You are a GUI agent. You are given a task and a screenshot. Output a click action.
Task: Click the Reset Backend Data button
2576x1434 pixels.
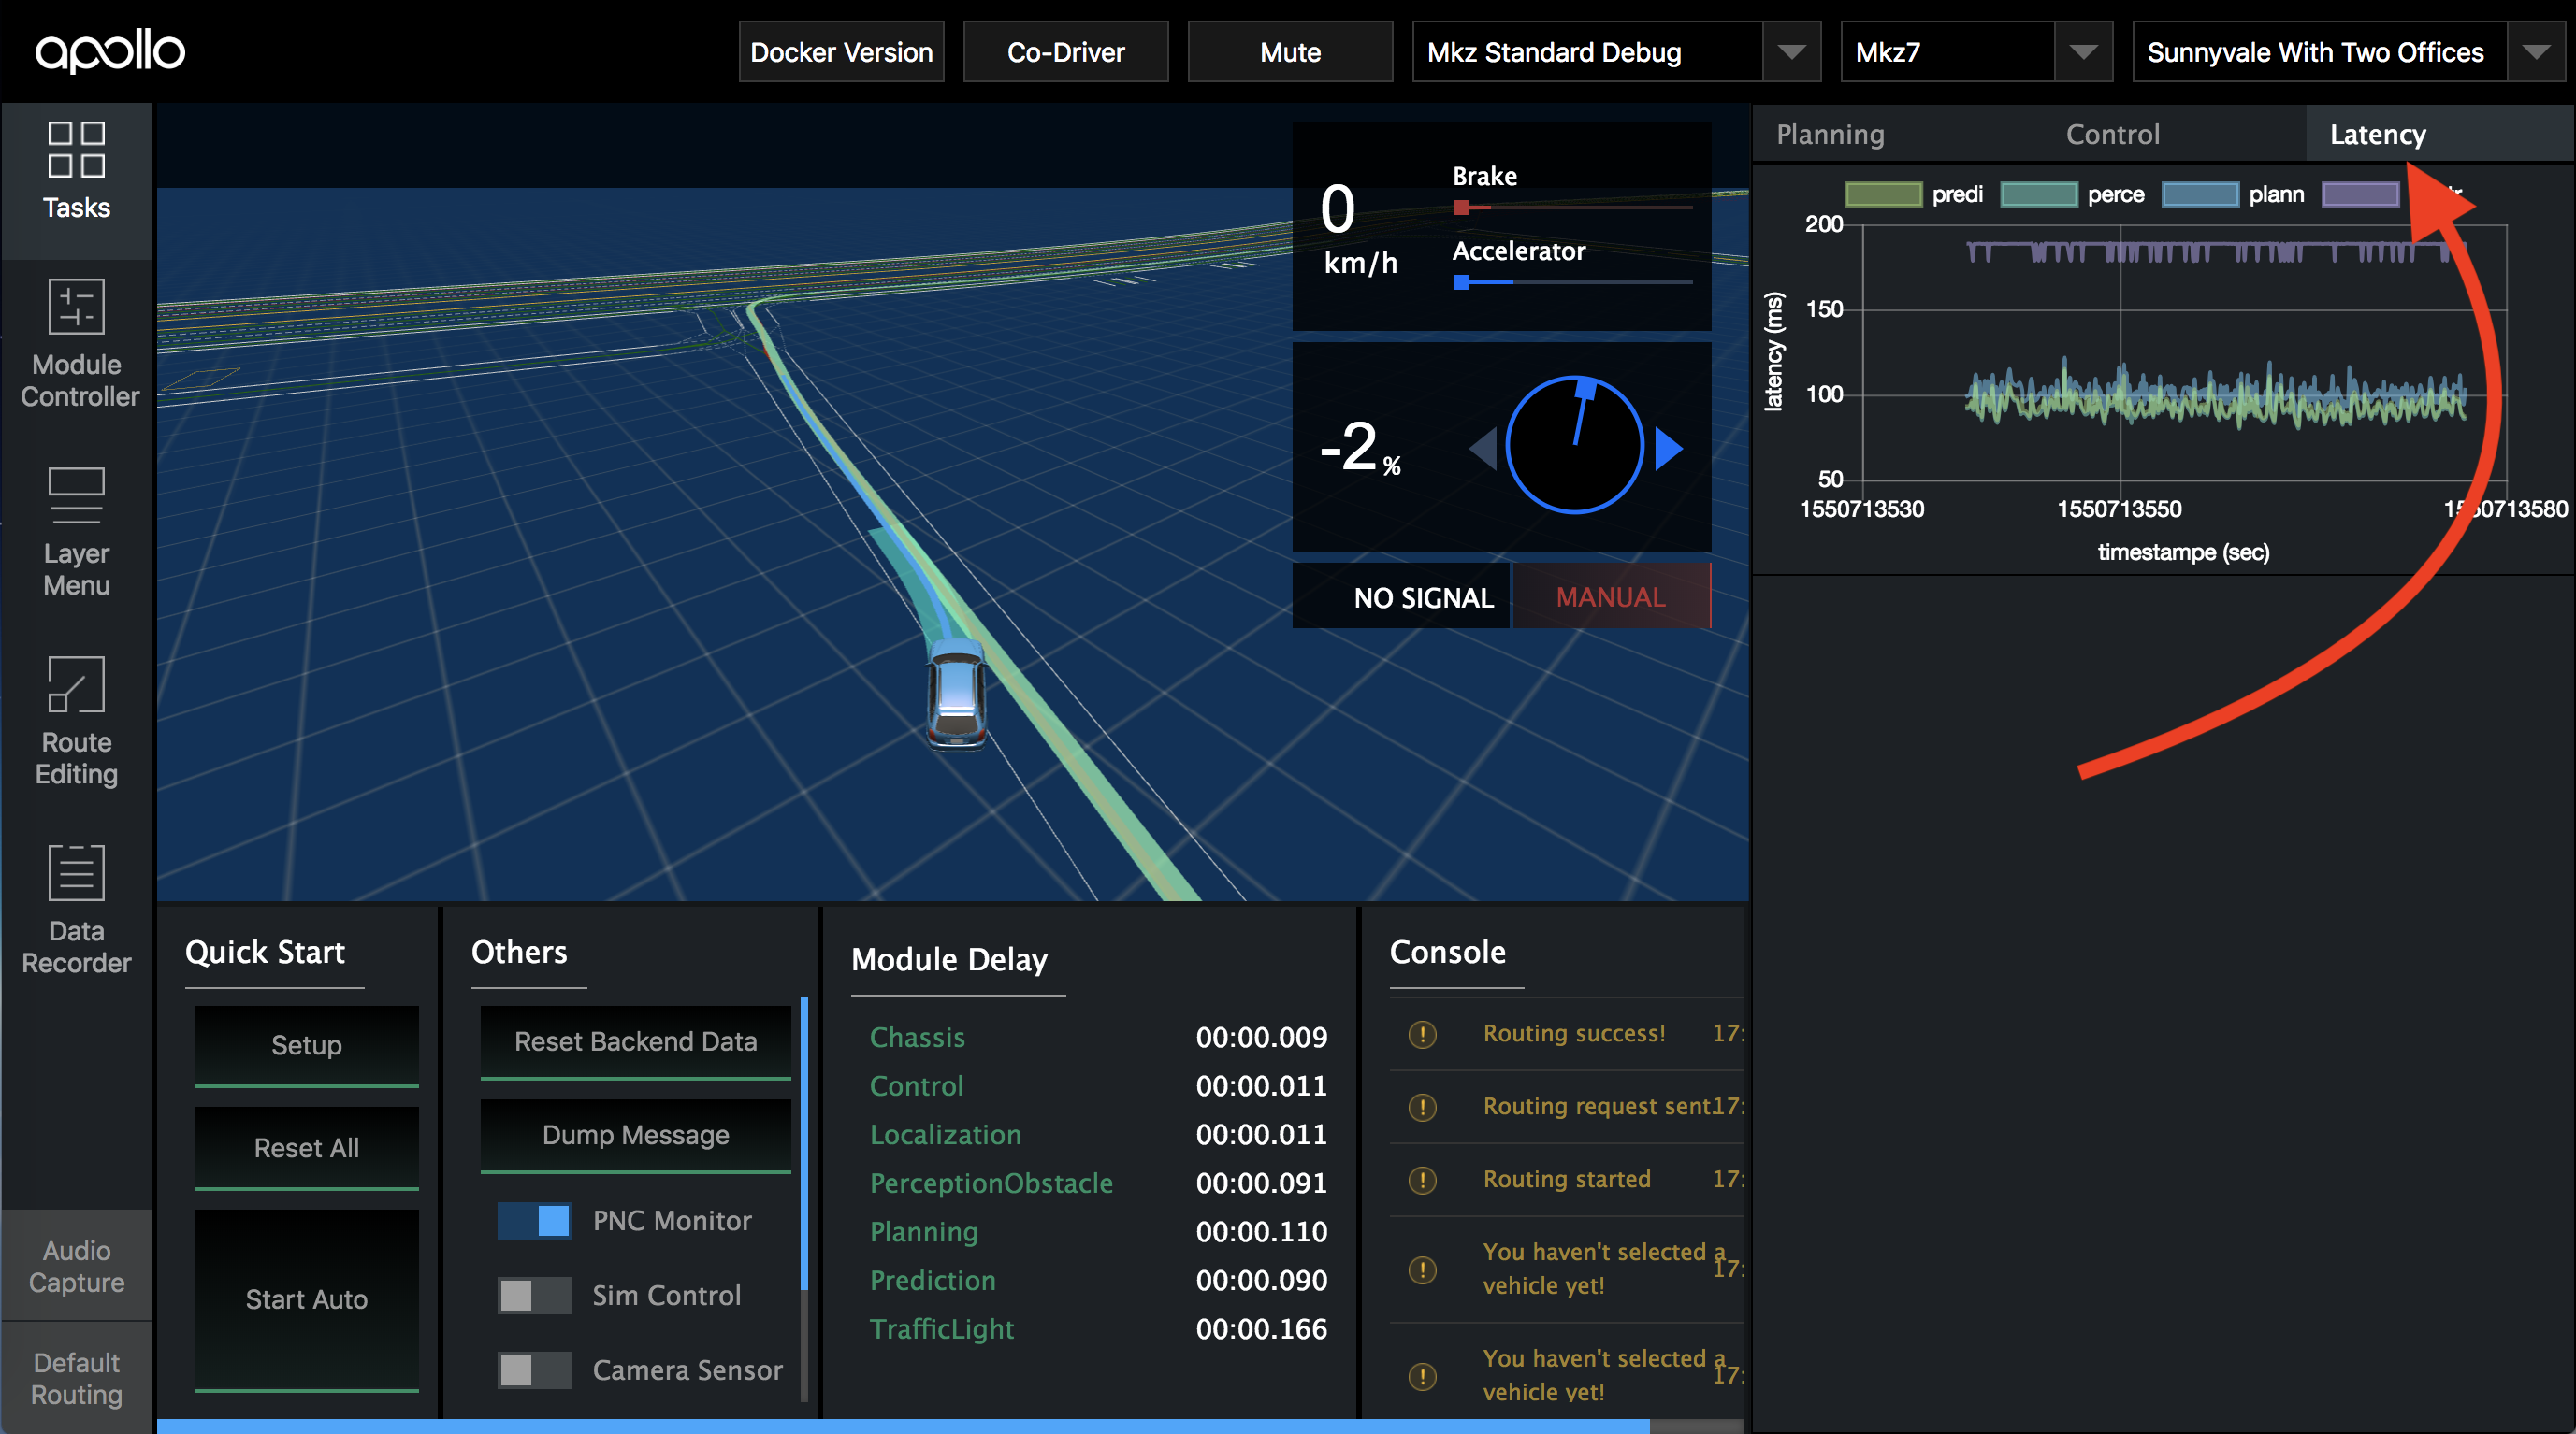(636, 1041)
